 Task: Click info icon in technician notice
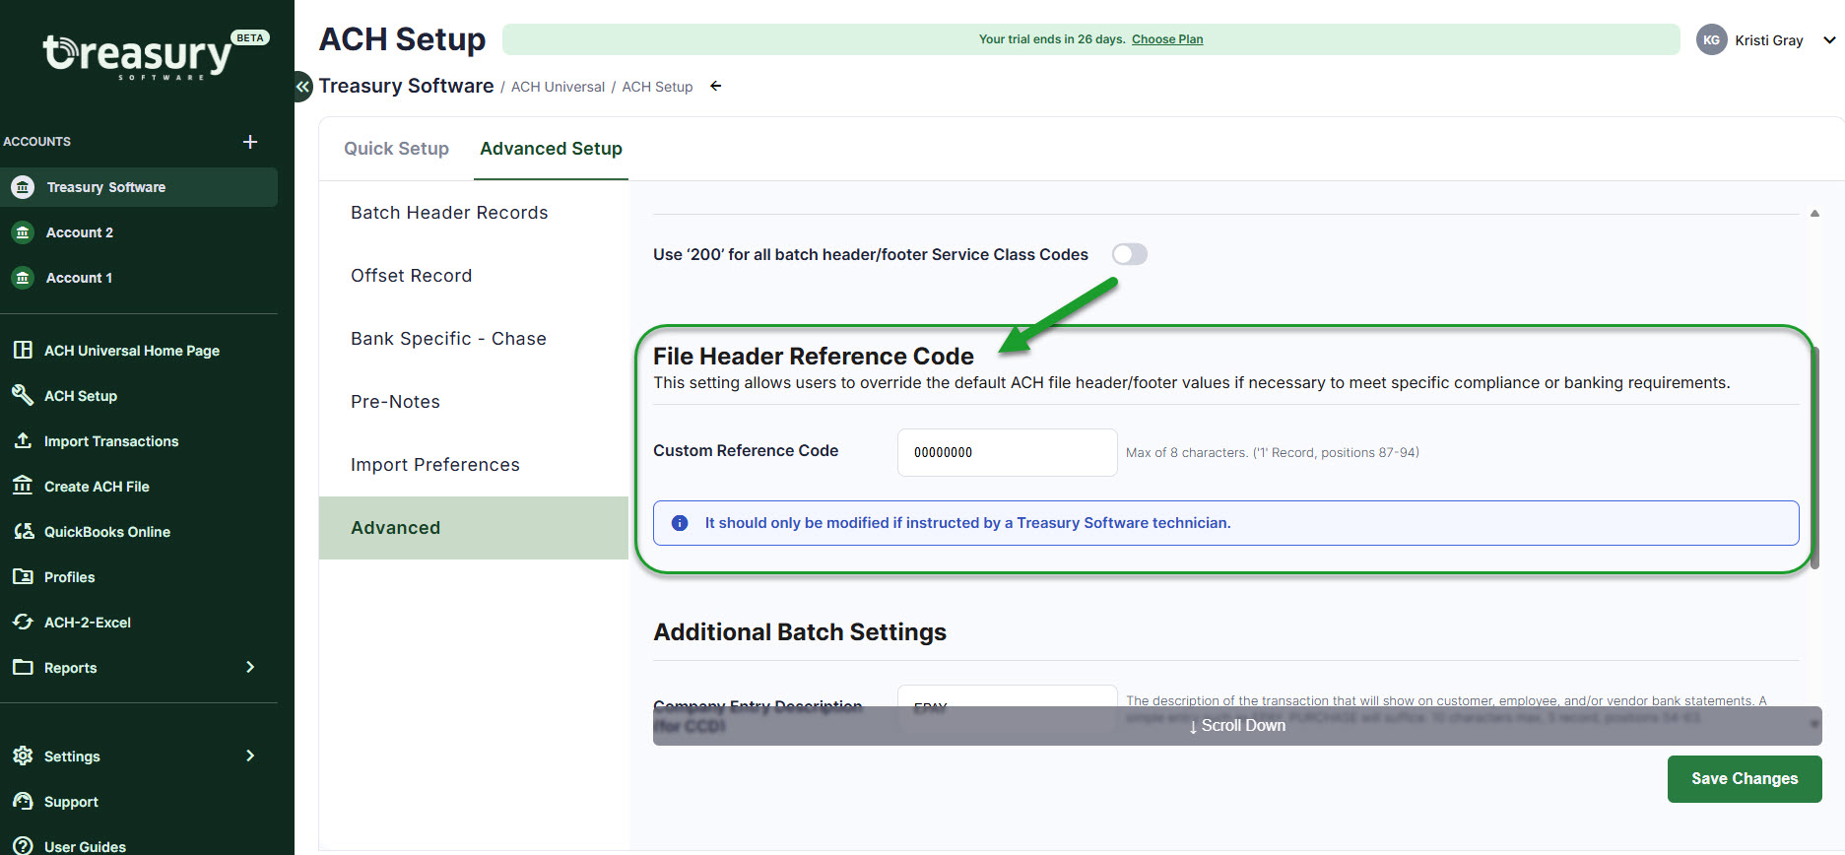(680, 523)
